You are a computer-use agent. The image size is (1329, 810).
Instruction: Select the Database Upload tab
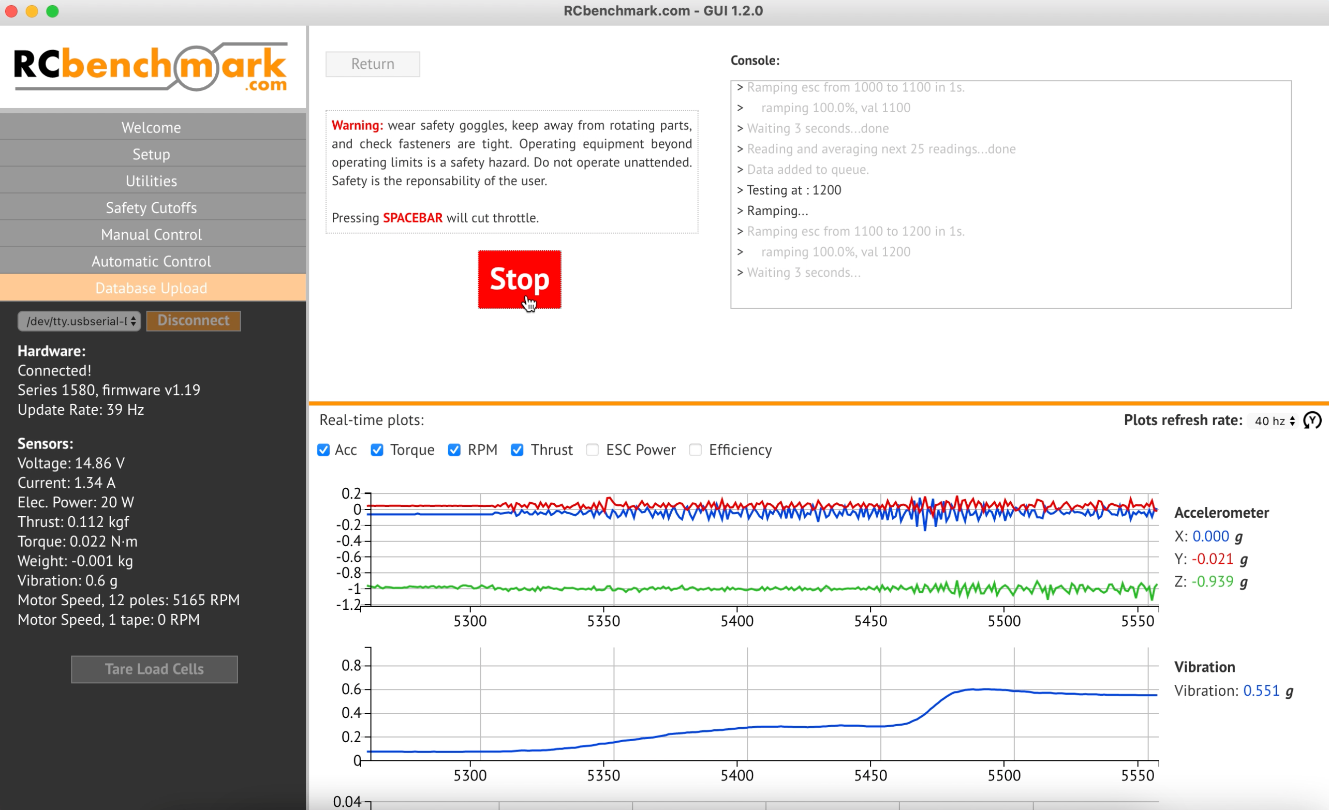click(152, 288)
